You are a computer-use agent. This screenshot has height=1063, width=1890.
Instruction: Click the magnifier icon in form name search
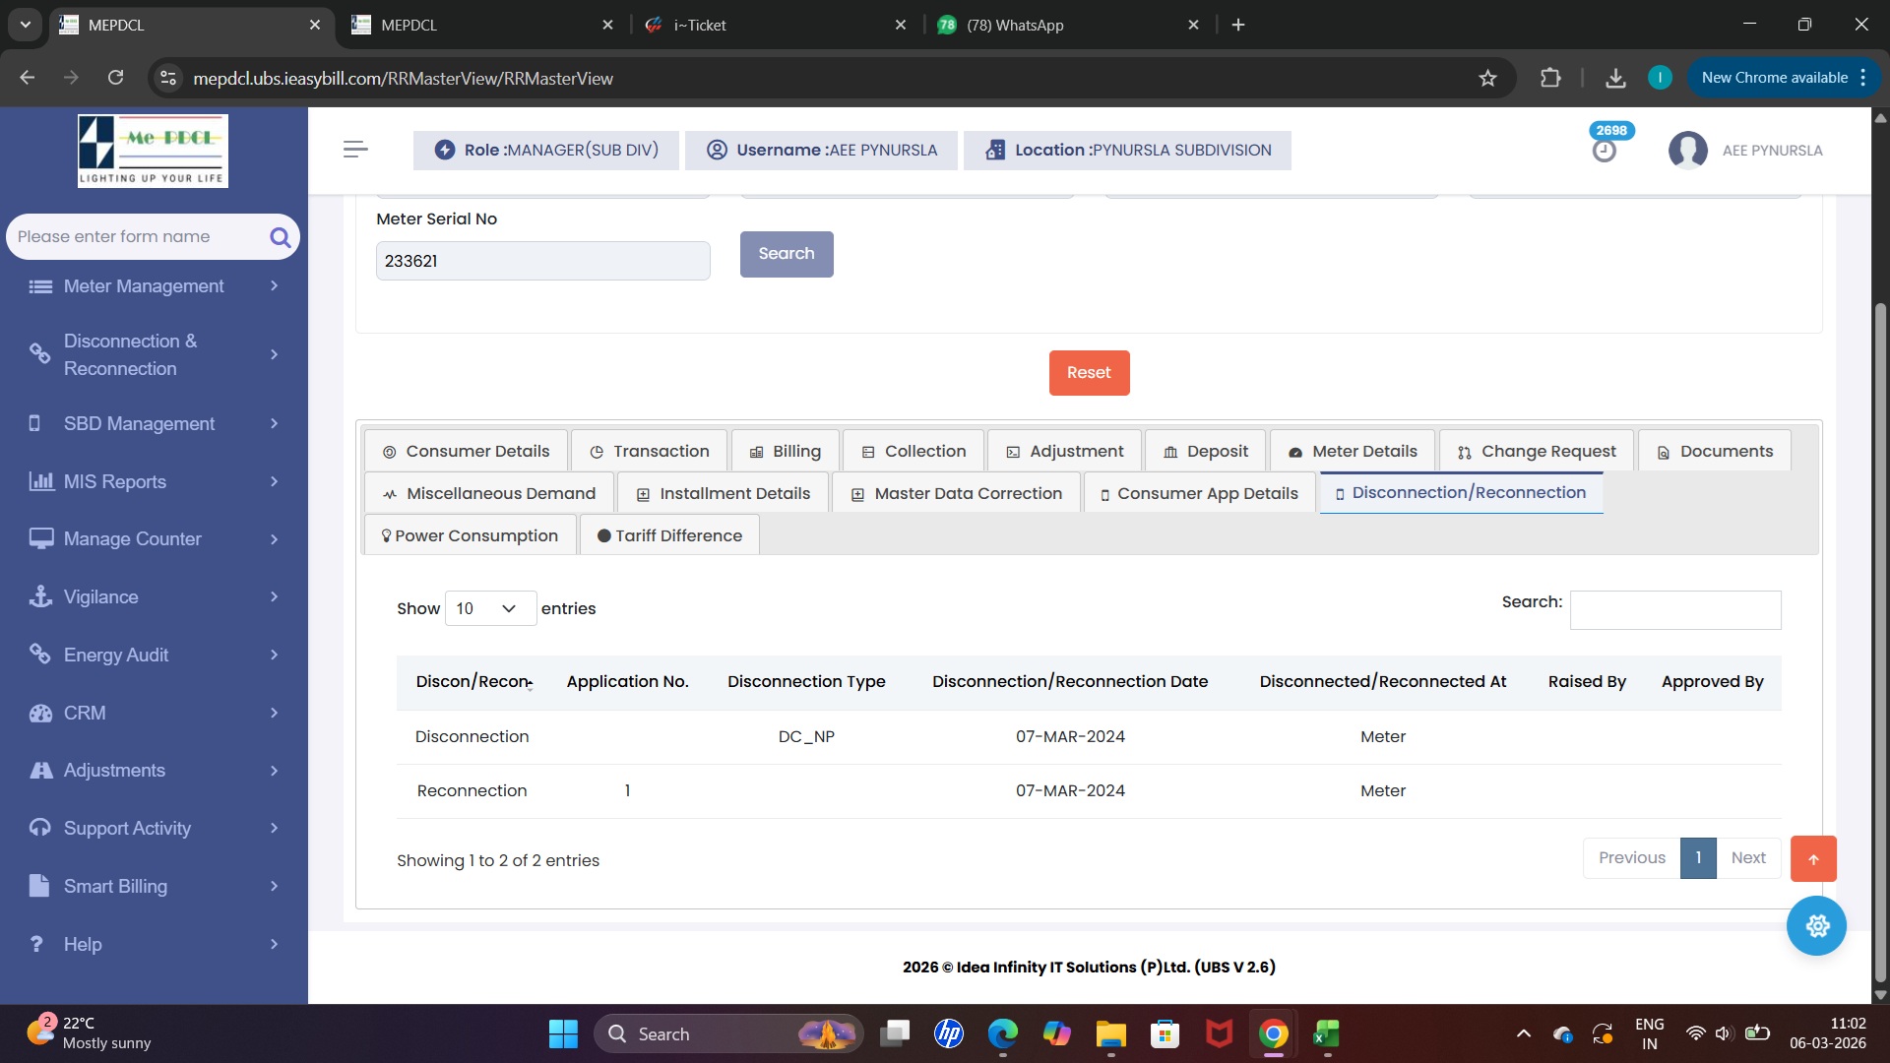280,237
